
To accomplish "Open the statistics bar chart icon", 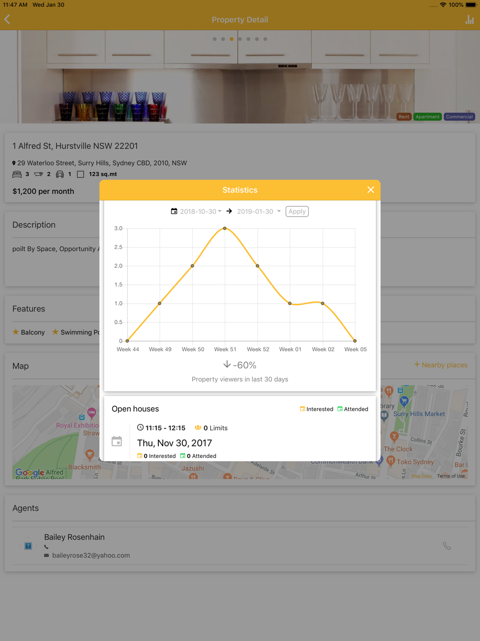I will pyautogui.click(x=469, y=20).
